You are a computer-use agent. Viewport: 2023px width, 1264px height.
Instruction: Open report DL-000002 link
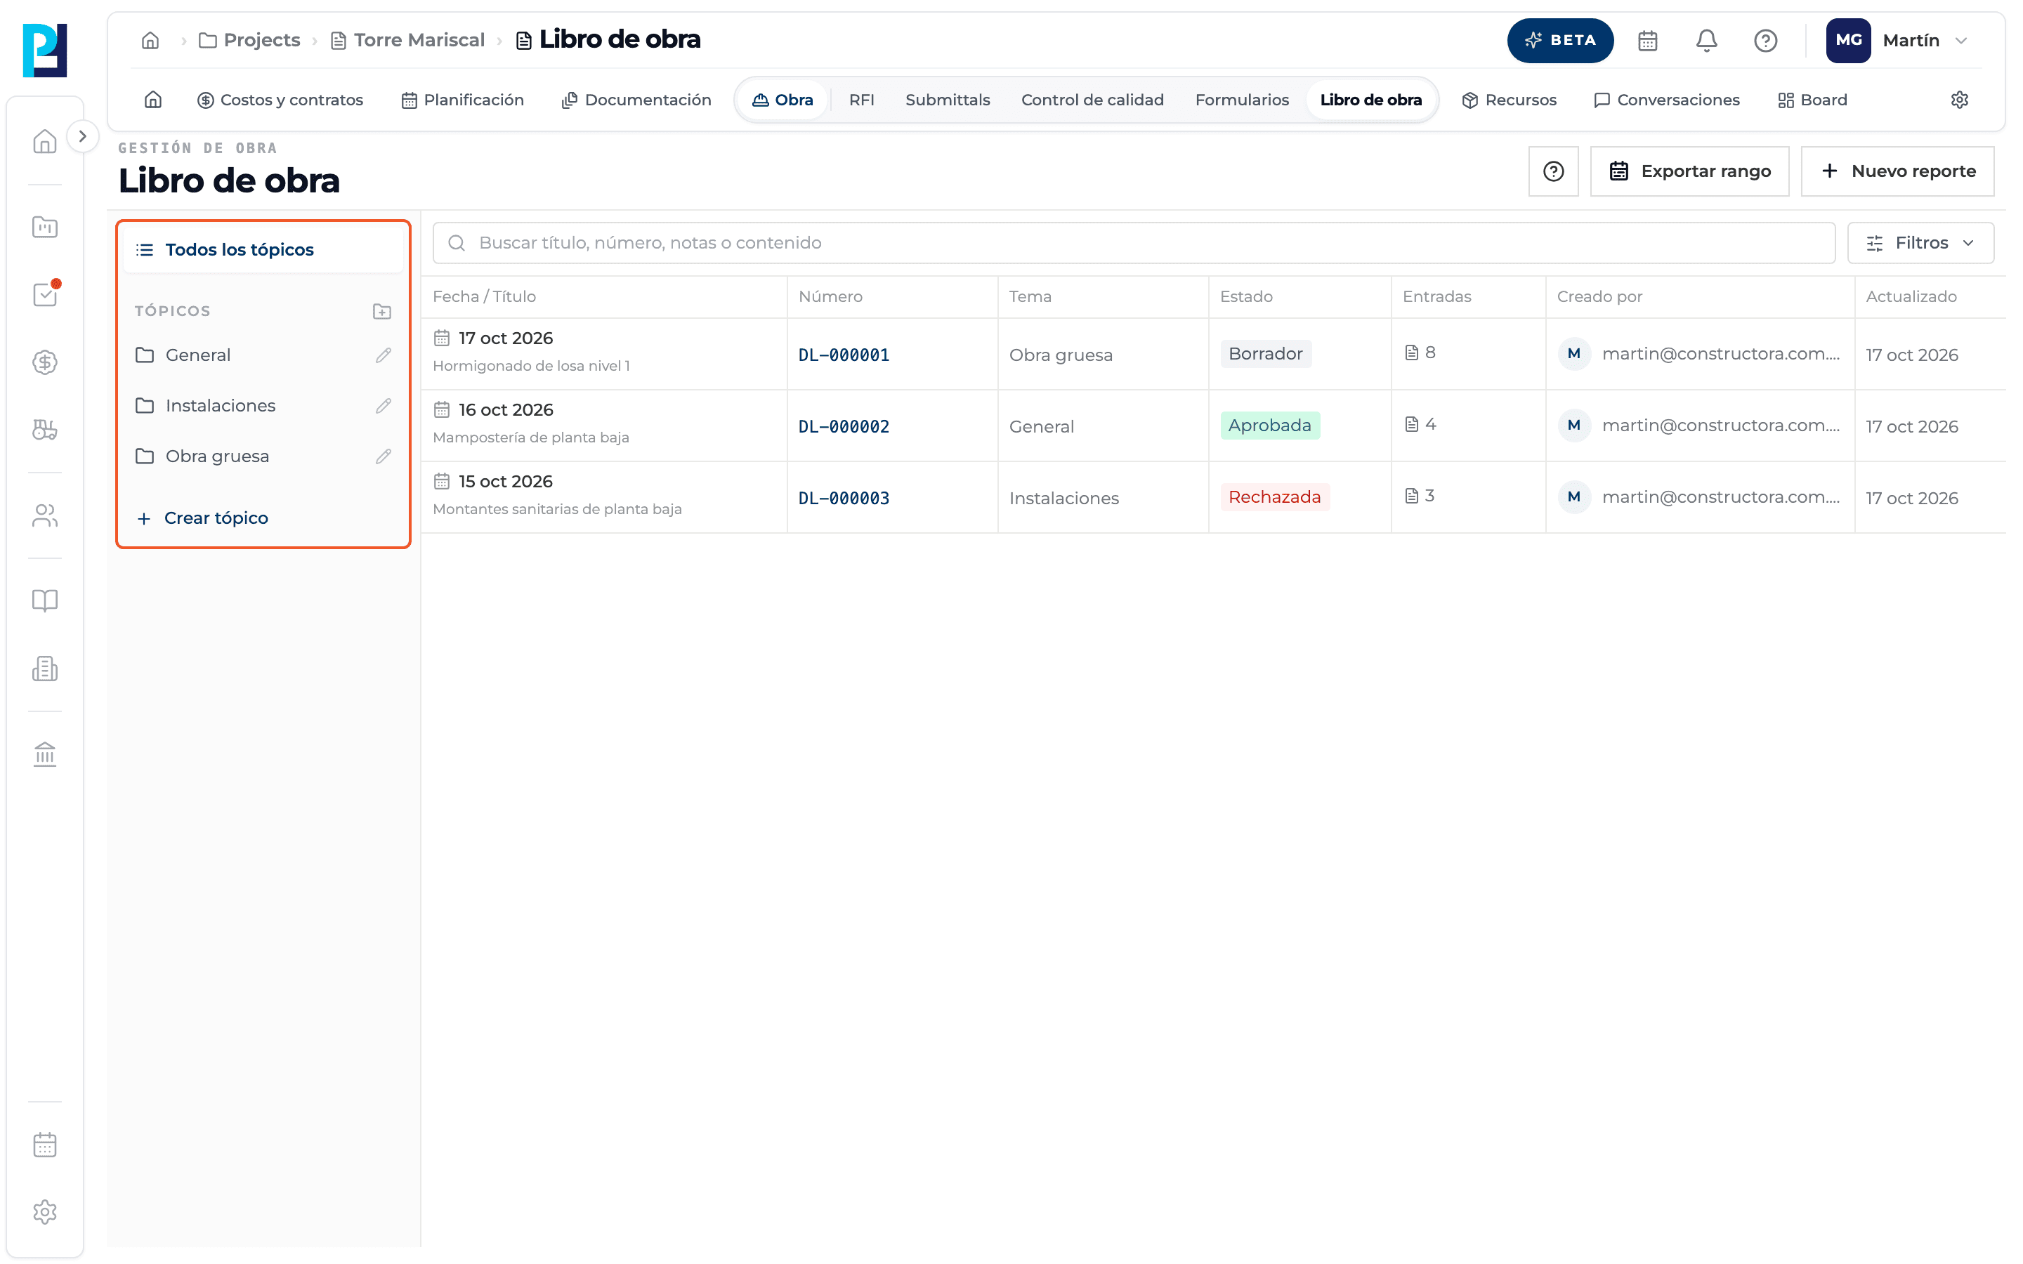(x=844, y=426)
